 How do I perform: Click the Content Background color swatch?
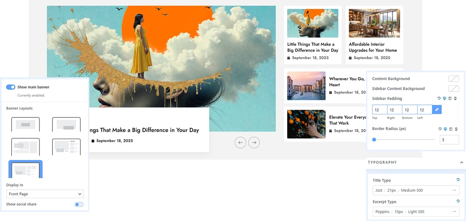[453, 78]
